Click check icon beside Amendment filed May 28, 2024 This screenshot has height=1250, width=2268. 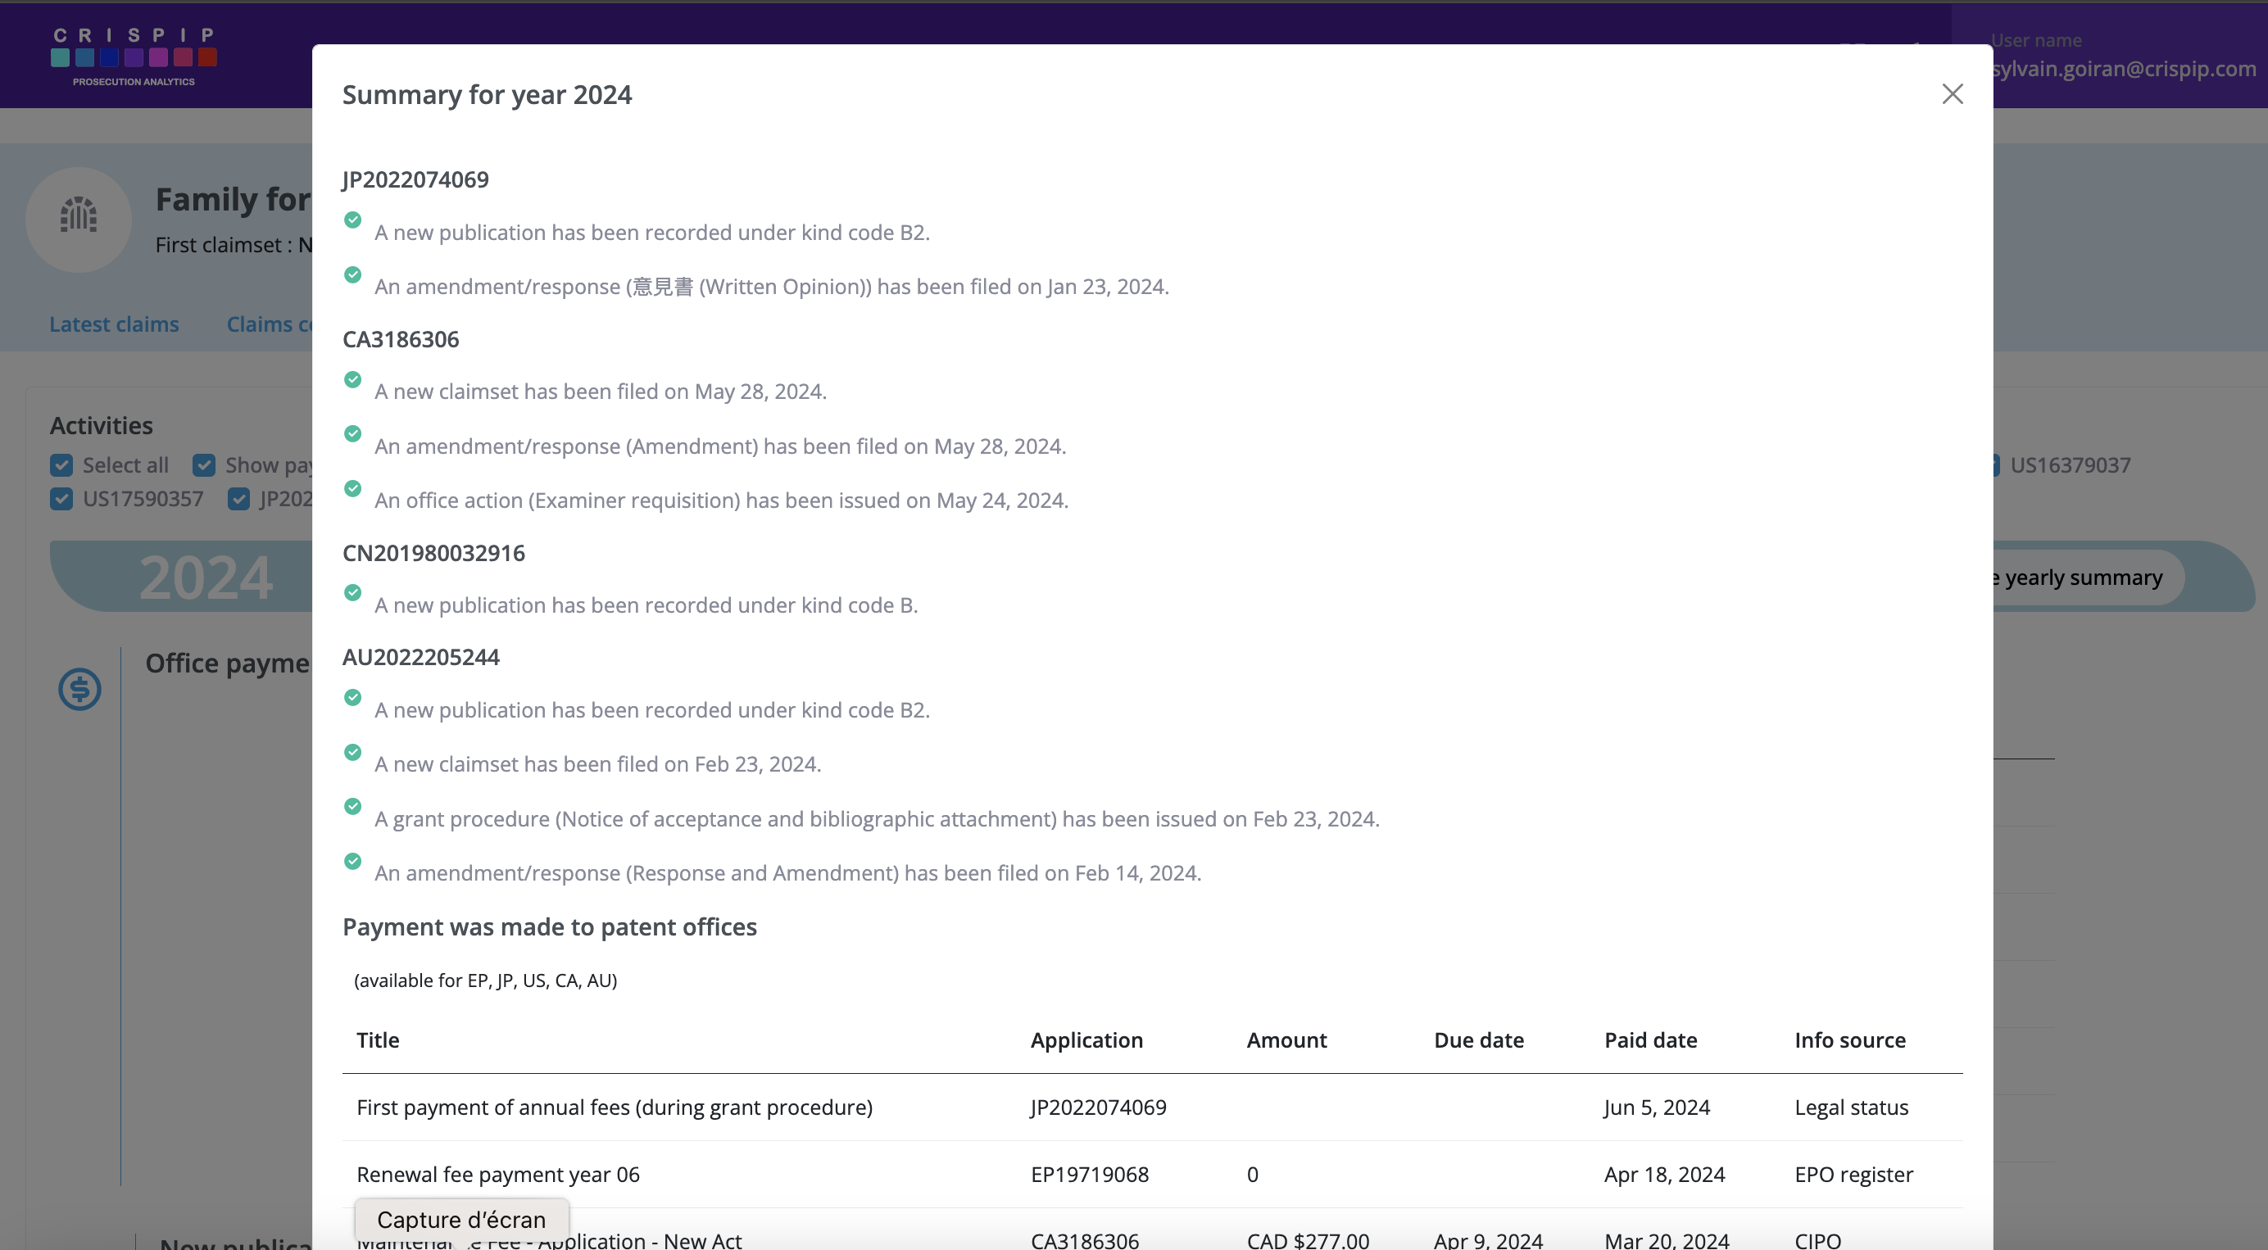click(353, 434)
